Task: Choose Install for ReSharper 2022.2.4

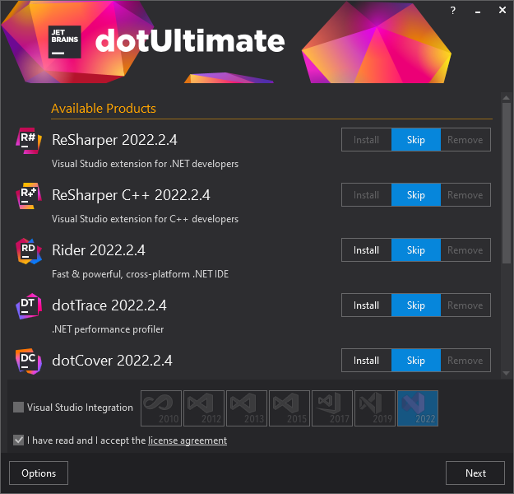Action: (x=366, y=139)
